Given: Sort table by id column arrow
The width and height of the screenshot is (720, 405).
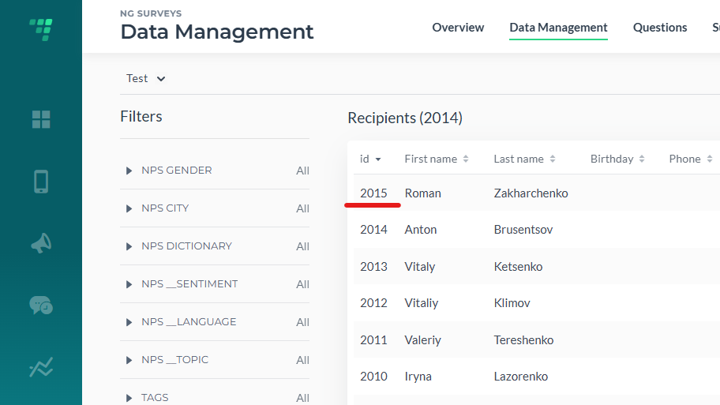Looking at the screenshot, I should [x=378, y=159].
